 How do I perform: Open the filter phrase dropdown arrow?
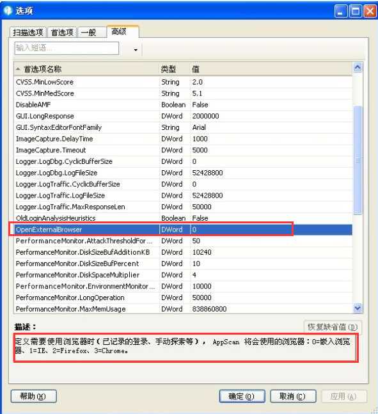(136, 50)
